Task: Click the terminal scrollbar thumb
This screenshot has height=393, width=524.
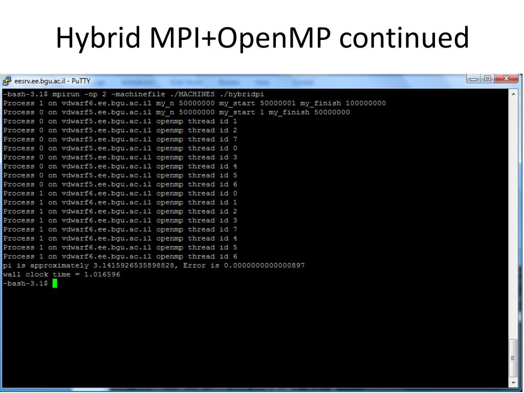Action: click(513, 358)
